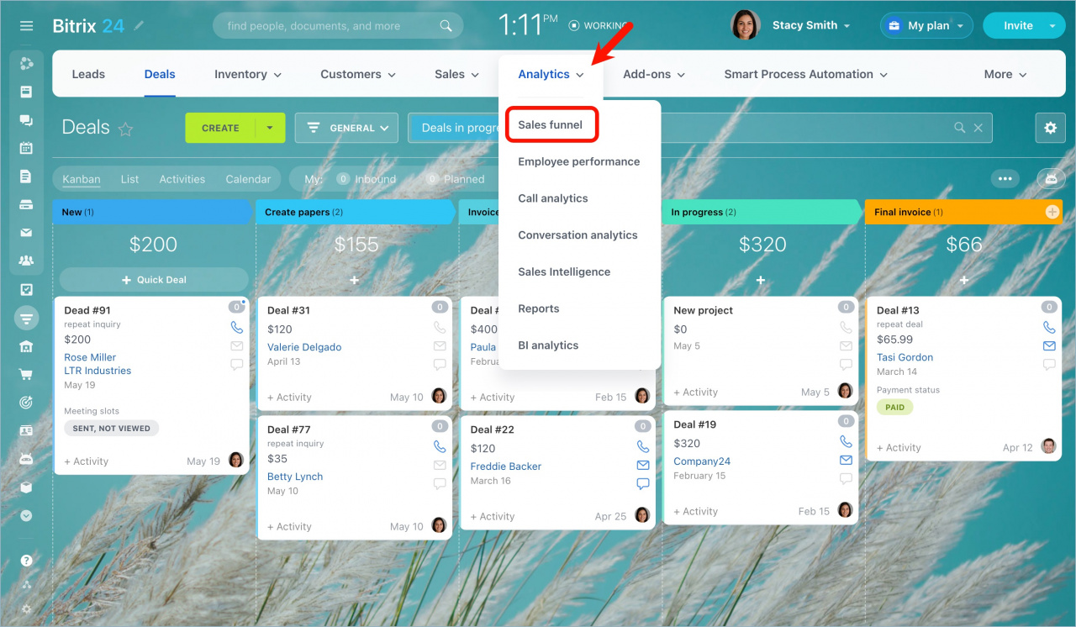Click the filter search magnifier icon
Image resolution: width=1076 pixels, height=627 pixels.
[959, 128]
